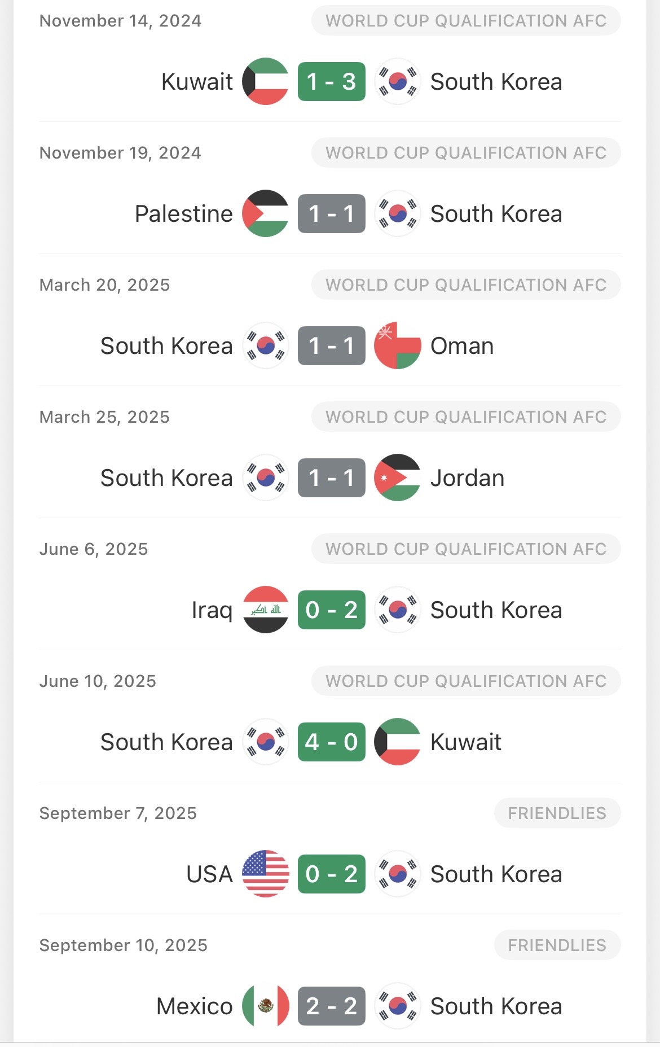Screen dimensions: 660x1047
Task: Click the Kuwait flag in November 14 match
Action: click(265, 82)
